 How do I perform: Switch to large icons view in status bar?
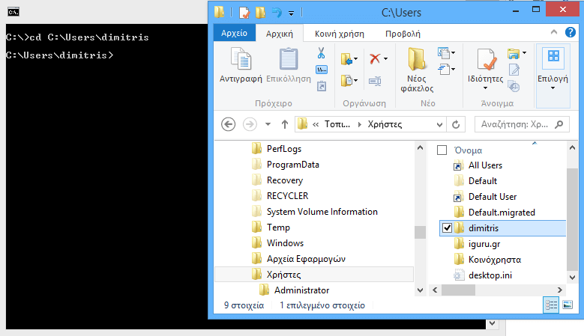(568, 305)
